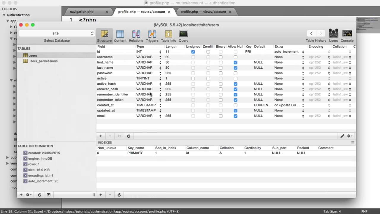Open the gear menu beside the pencil icon

(x=350, y=136)
